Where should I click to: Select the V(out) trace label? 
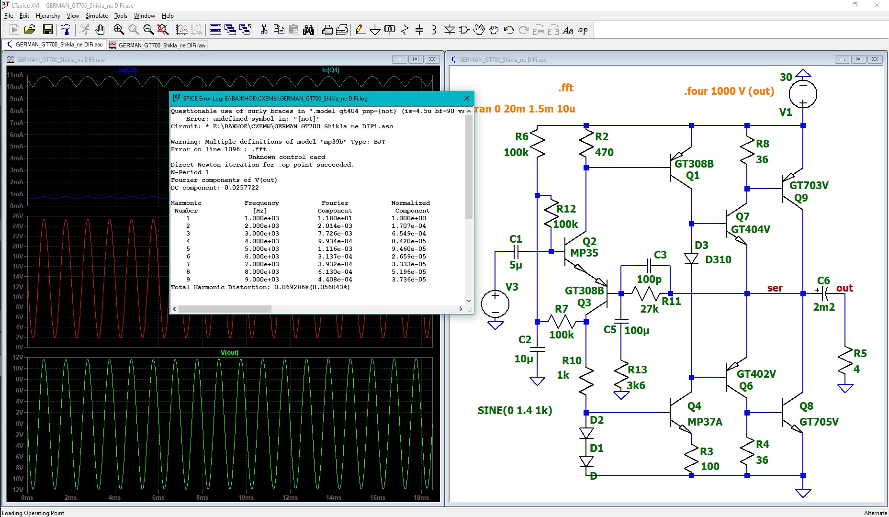(x=229, y=352)
